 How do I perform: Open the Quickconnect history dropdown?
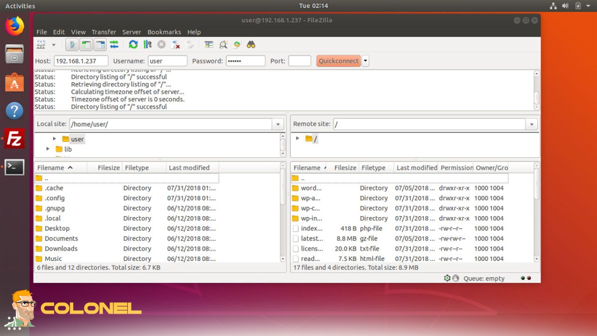coord(365,60)
